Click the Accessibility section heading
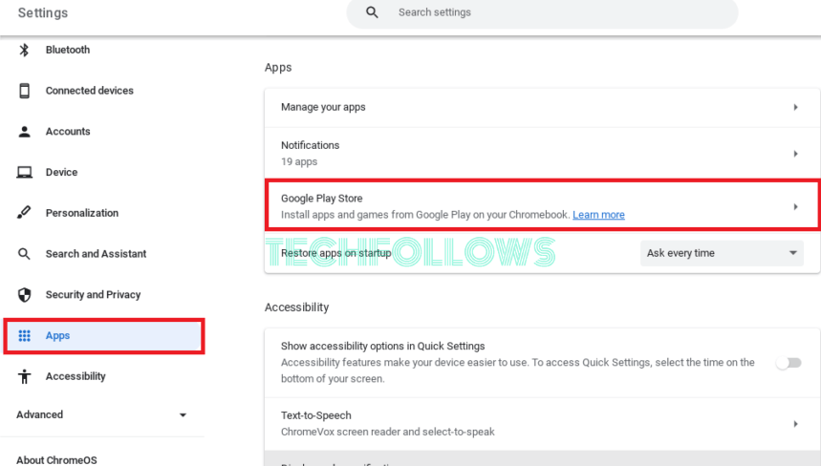The height and width of the screenshot is (466, 821). (x=297, y=307)
